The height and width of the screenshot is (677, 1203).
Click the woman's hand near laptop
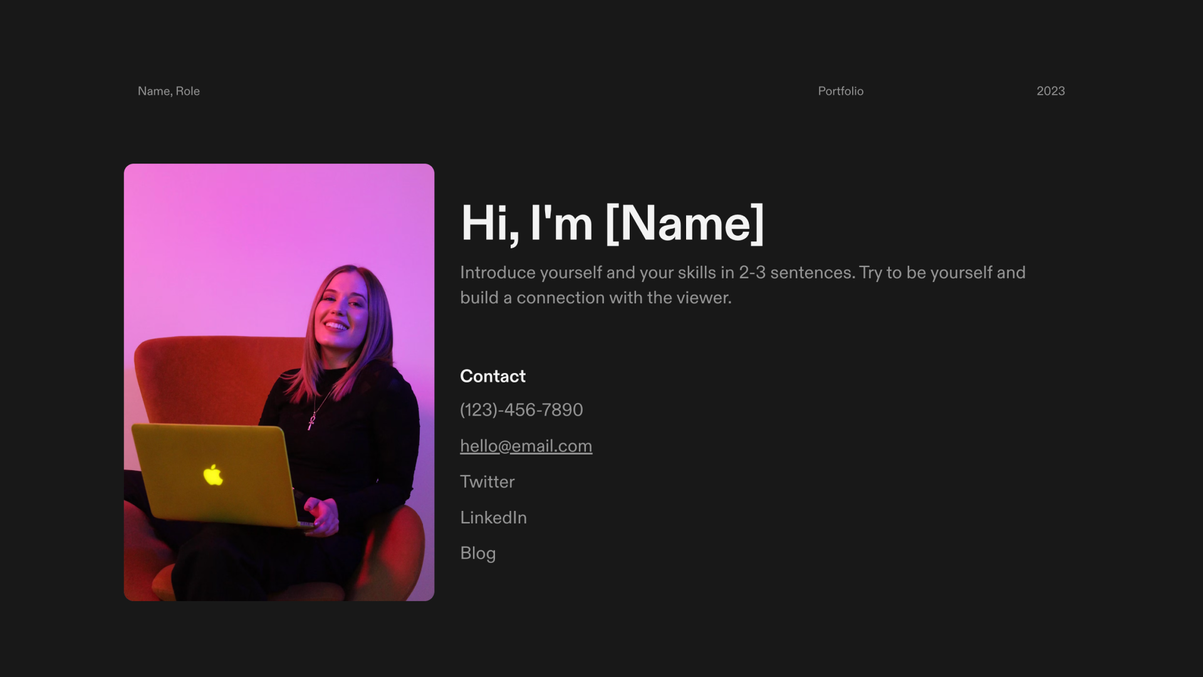323,514
